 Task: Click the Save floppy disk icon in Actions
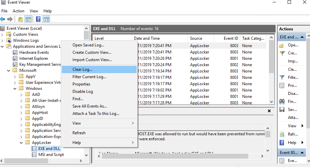coord(282,110)
